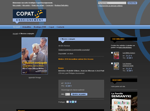Open Rechercher un dvd par critères

click(x=111, y=6)
